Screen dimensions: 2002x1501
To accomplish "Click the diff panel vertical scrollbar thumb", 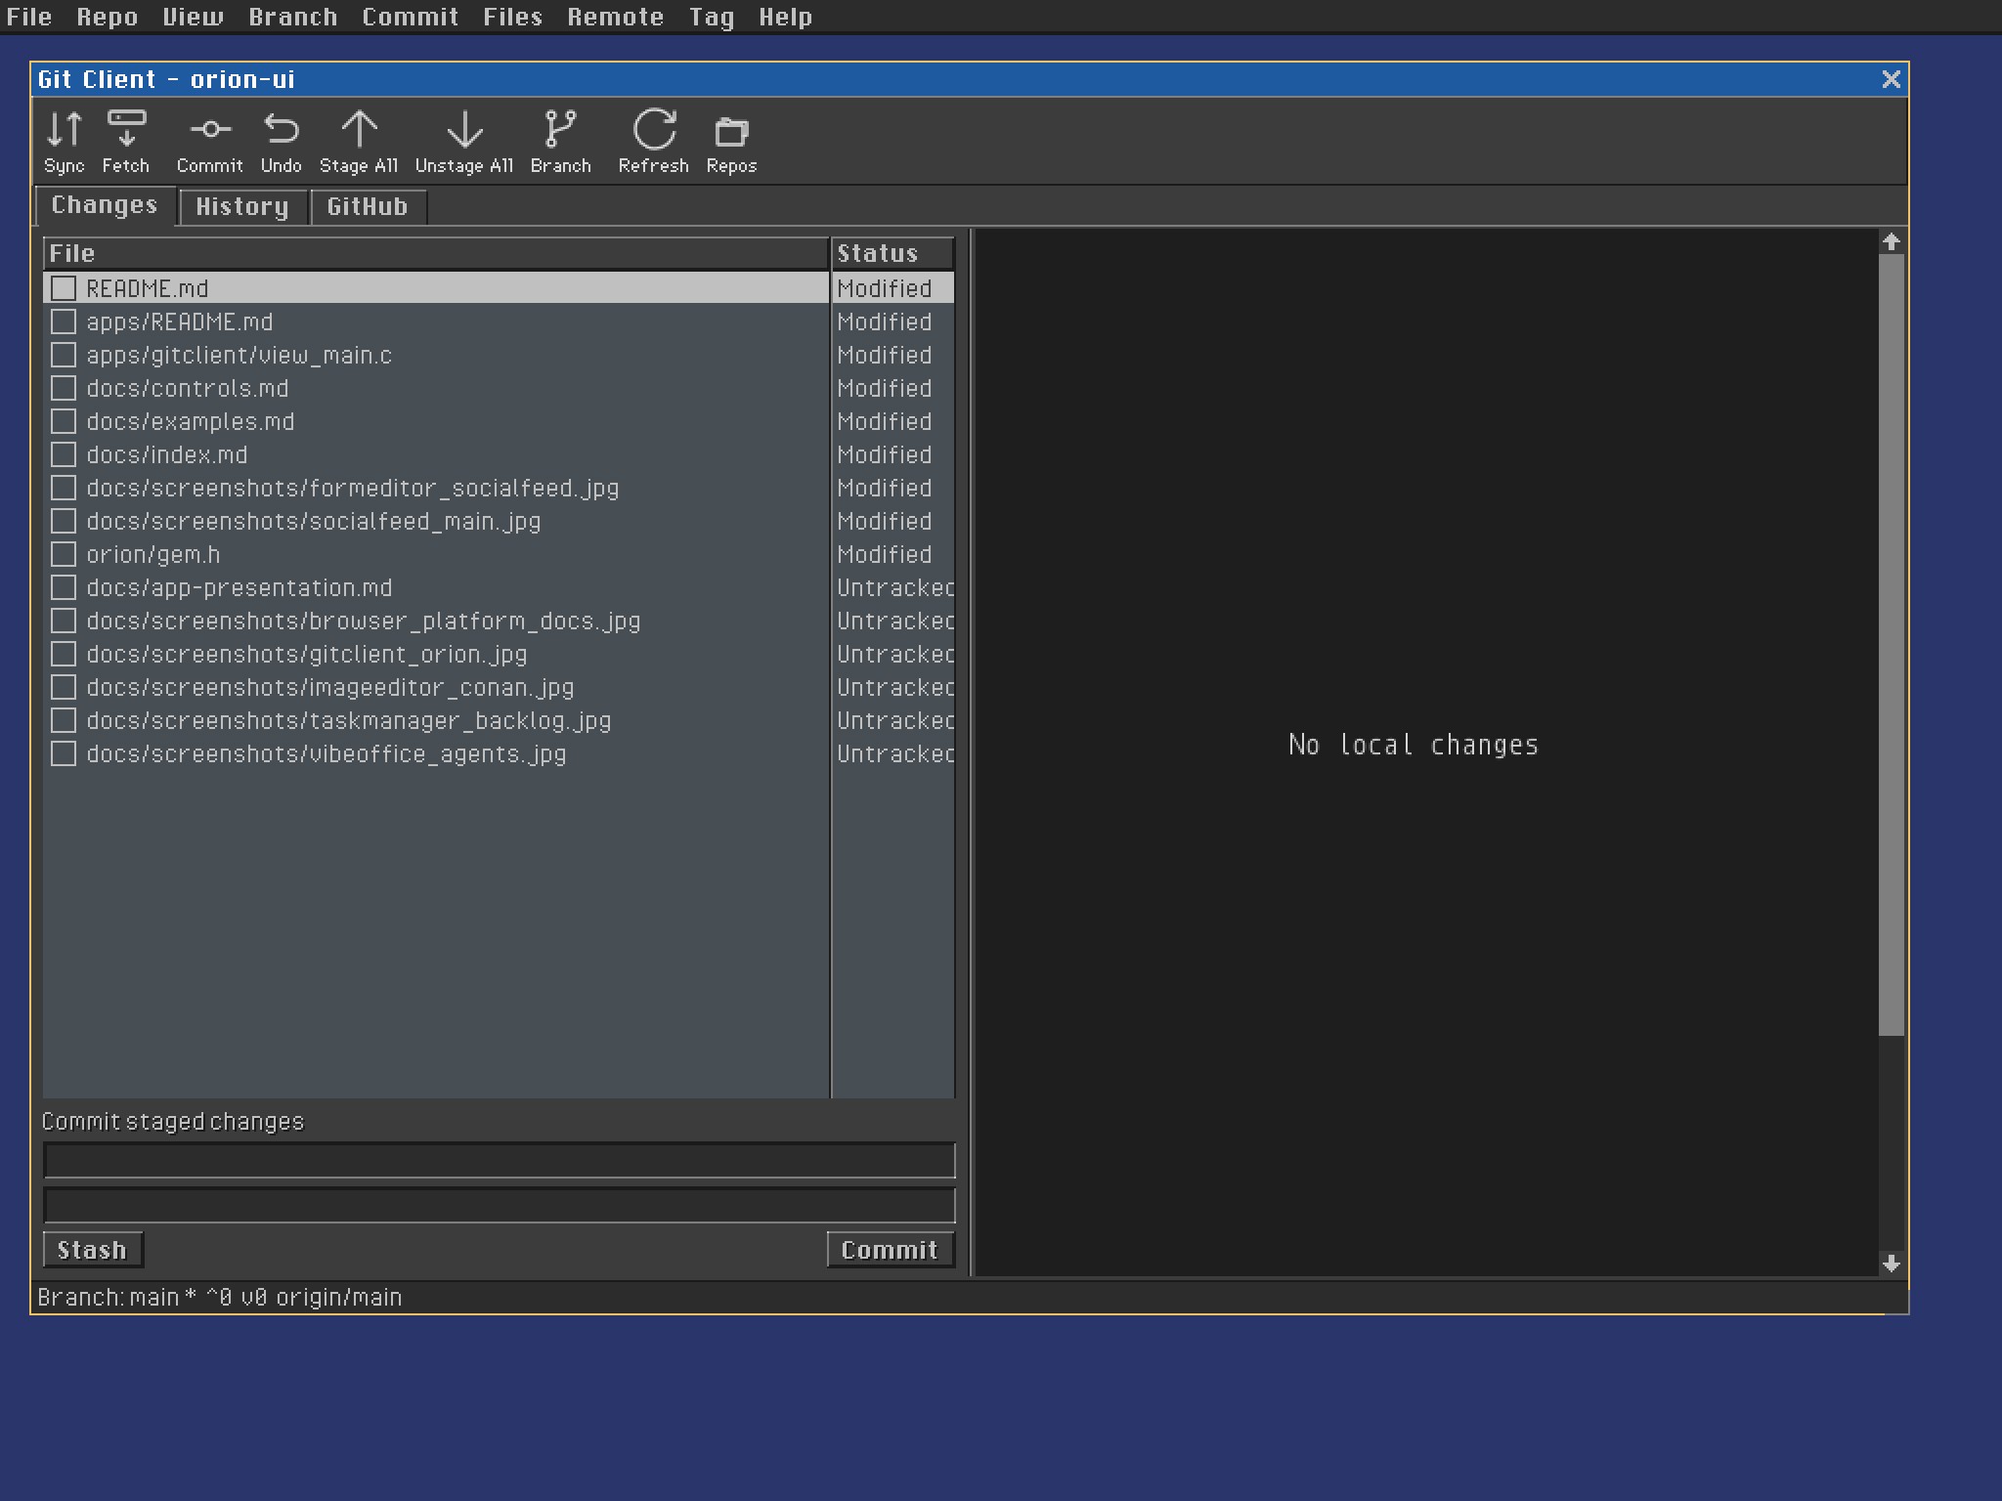I will coord(1892,645).
